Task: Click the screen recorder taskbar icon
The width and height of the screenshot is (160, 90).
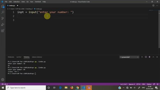Action: pos(89,88)
